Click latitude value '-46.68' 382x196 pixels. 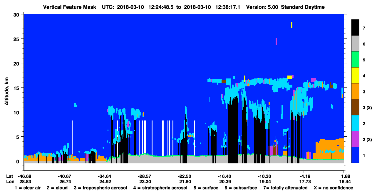click(24, 176)
